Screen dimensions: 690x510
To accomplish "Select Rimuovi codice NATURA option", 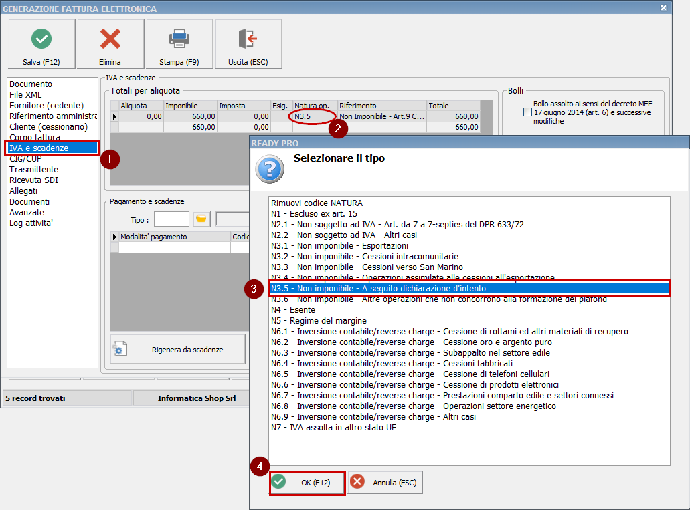I will pos(317,203).
